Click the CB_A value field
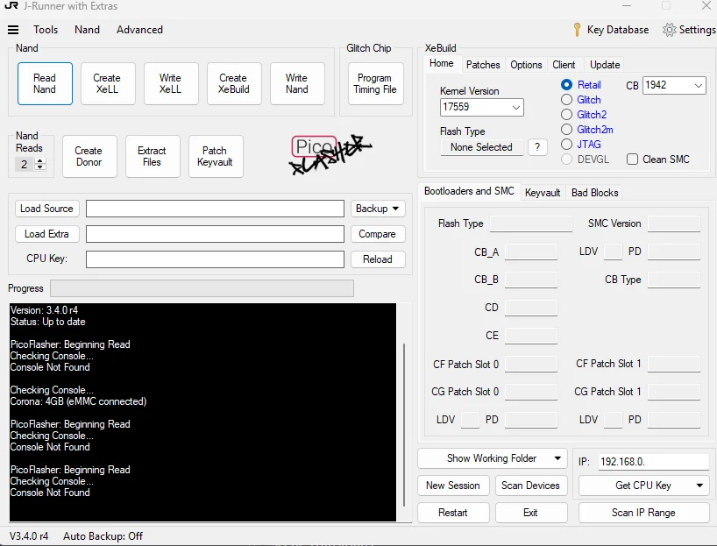This screenshot has height=546, width=717. tap(531, 252)
